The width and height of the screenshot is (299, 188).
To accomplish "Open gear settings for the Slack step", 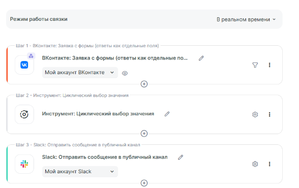I will click(x=255, y=164).
